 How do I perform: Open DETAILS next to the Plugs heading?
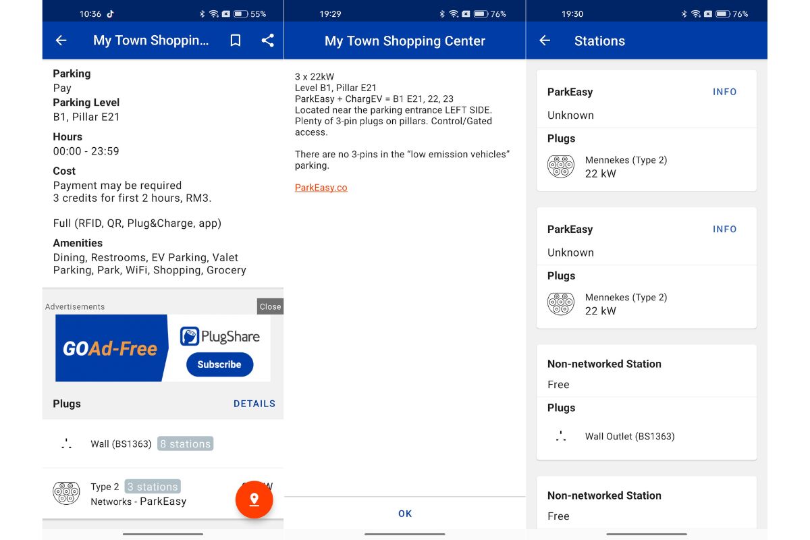tap(254, 403)
